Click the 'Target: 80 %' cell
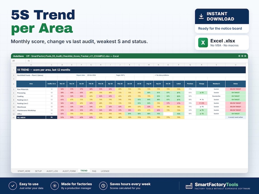Image resolution: width=259 pixels, height=194 pixels. click(x=120, y=75)
